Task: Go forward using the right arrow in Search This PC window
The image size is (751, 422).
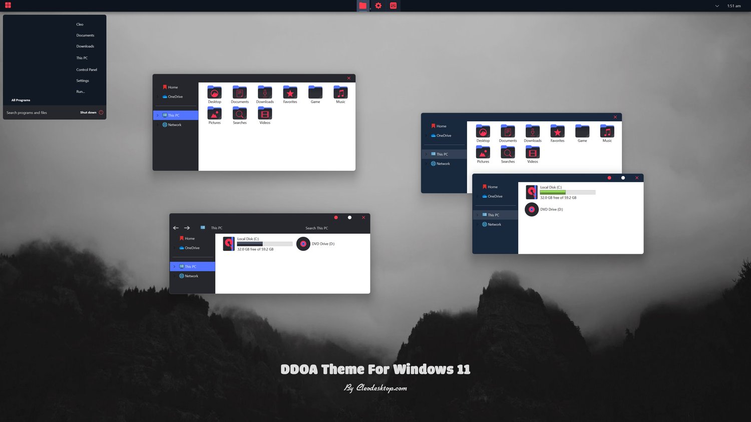Action: click(187, 228)
